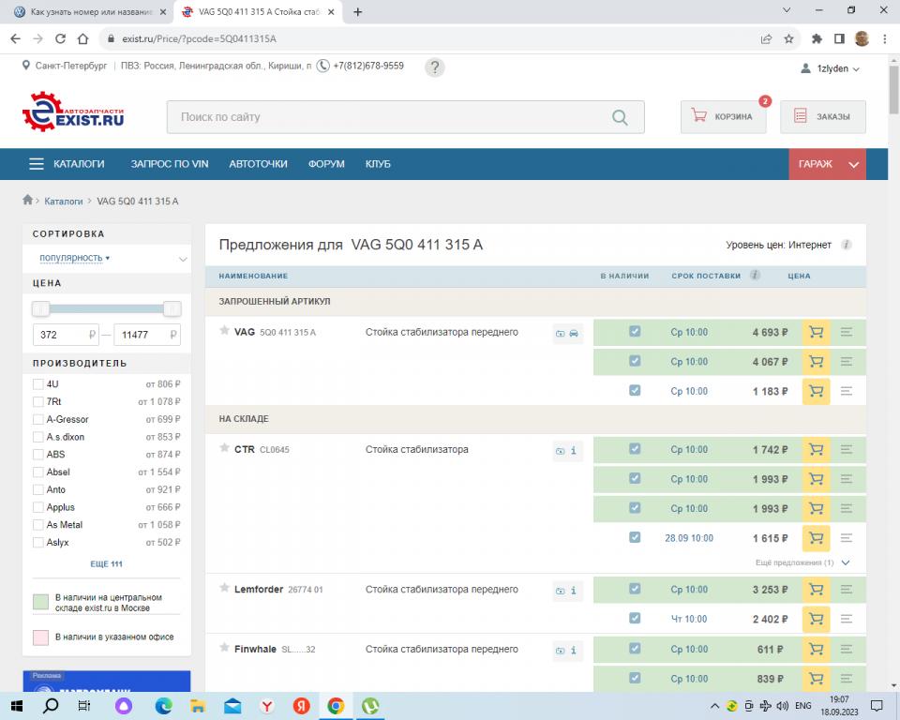Viewport: 900px width, 720px height.
Task: Expand Ещё предложения (1) for CTR
Action: [x=802, y=562]
